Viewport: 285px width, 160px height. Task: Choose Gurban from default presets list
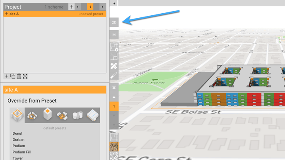pyautogui.click(x=18, y=140)
